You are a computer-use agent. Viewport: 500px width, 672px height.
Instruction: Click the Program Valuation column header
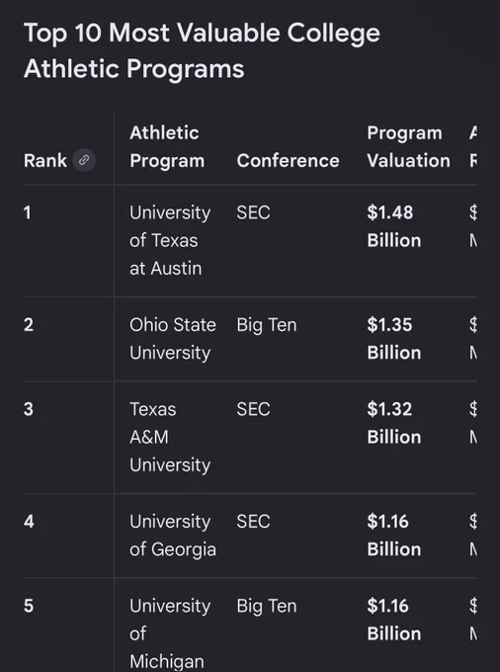pyautogui.click(x=408, y=147)
